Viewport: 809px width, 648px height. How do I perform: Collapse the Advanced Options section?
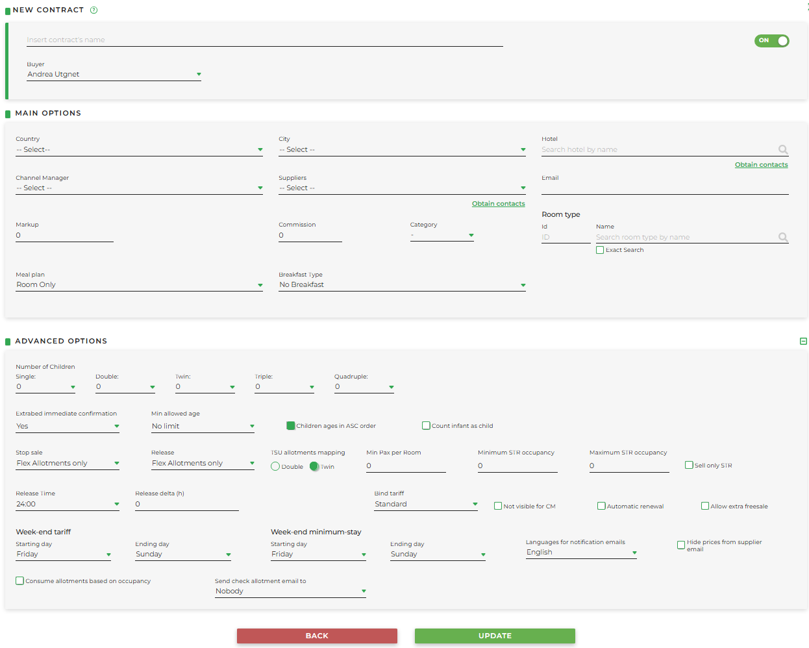[x=803, y=341]
